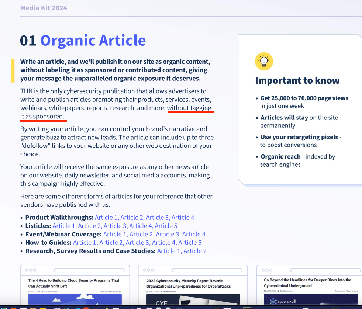Open Article 1 under Product Walkthroughs
The height and width of the screenshot is (309, 362).
coord(106,218)
